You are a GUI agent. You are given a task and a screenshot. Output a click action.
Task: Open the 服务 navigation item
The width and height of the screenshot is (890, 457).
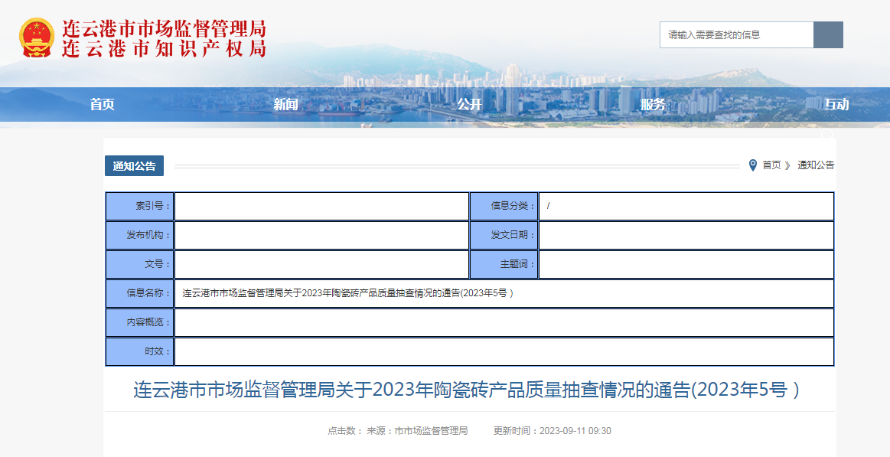pos(653,105)
